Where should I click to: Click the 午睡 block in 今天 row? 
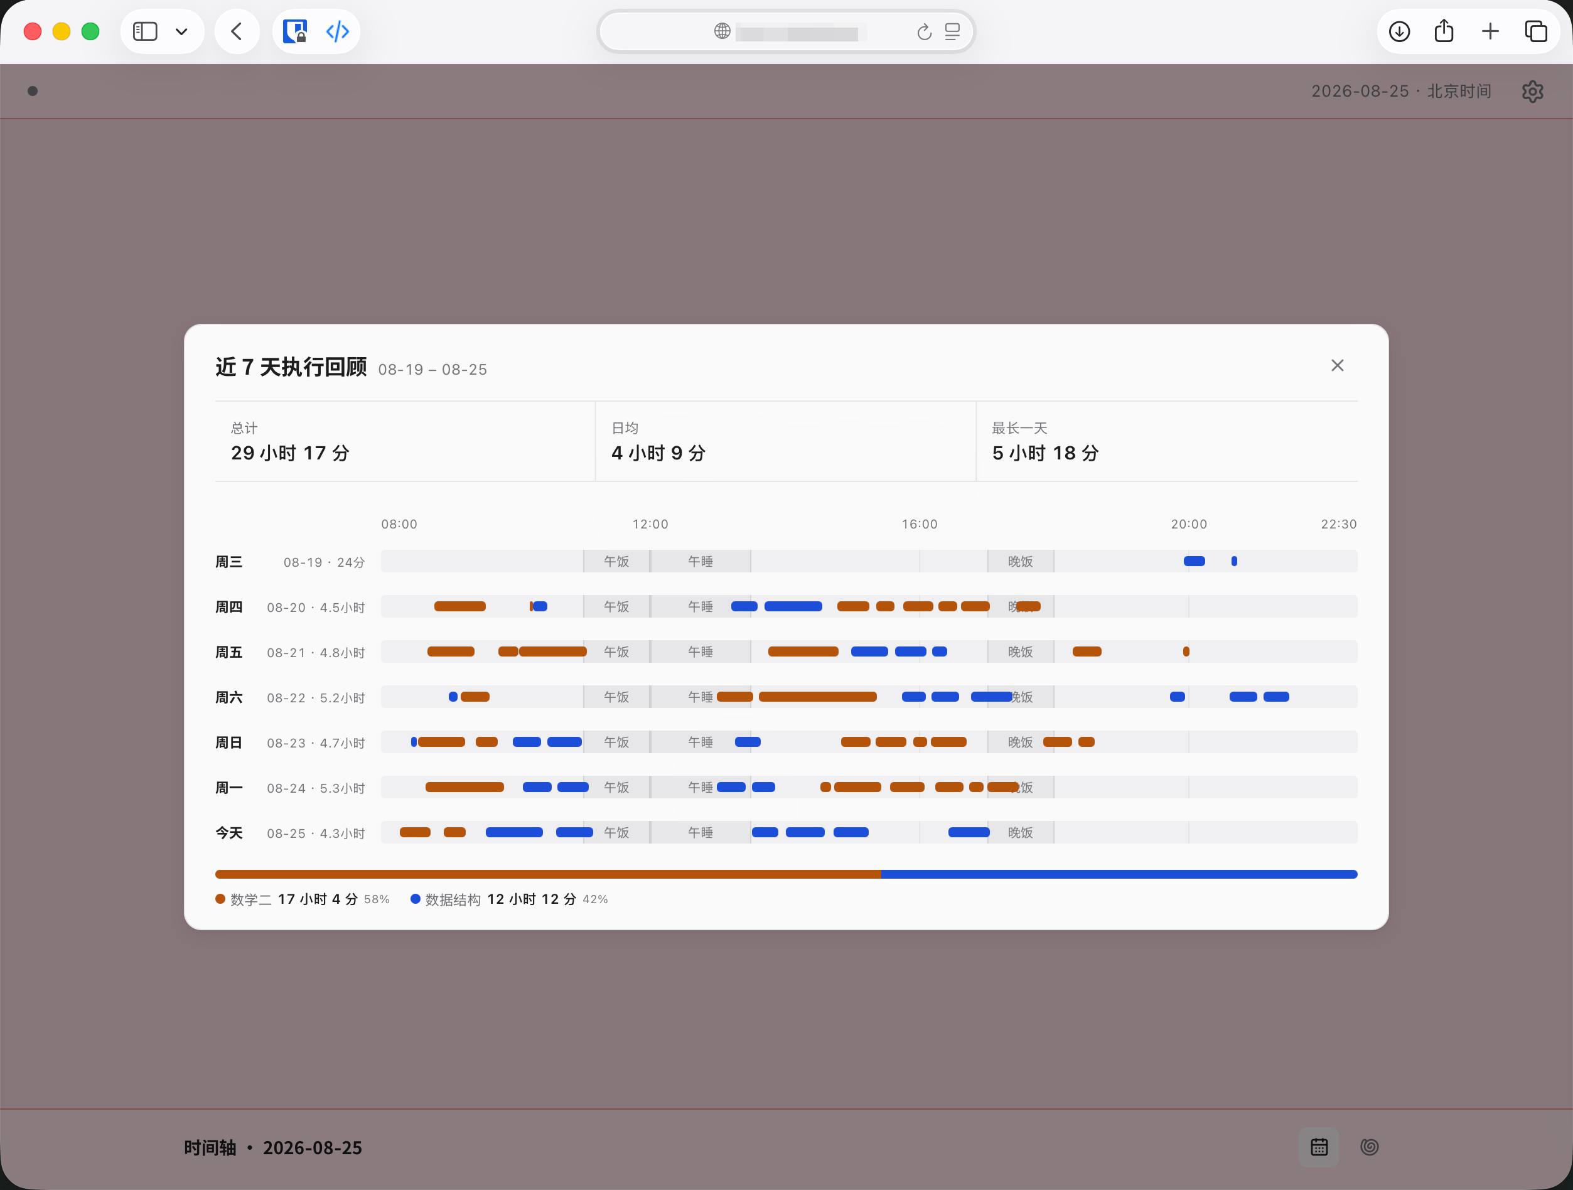pos(701,832)
